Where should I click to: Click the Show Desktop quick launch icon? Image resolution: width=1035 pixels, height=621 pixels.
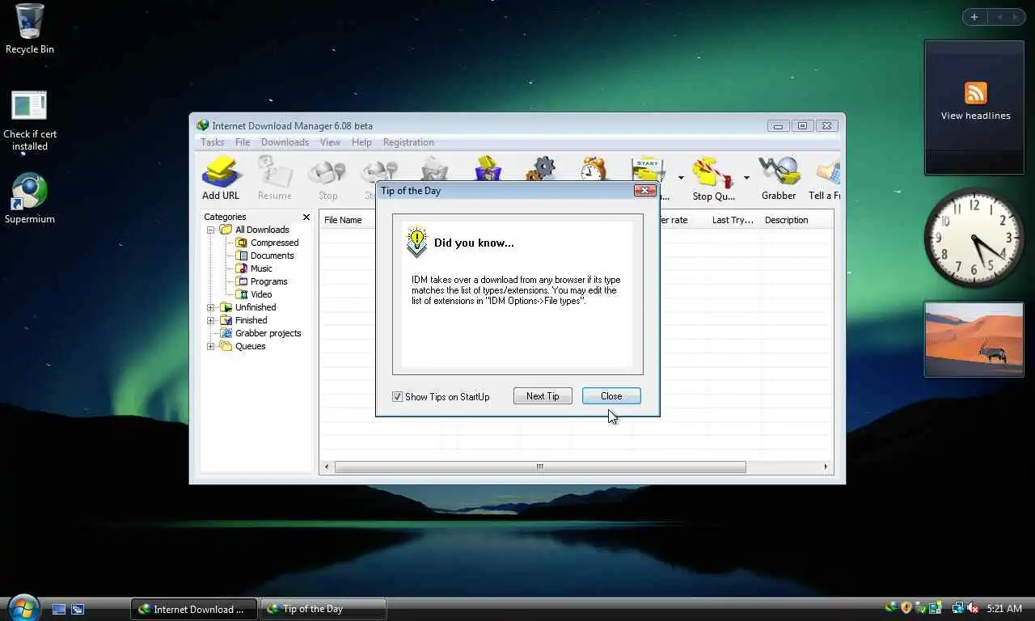[59, 609]
